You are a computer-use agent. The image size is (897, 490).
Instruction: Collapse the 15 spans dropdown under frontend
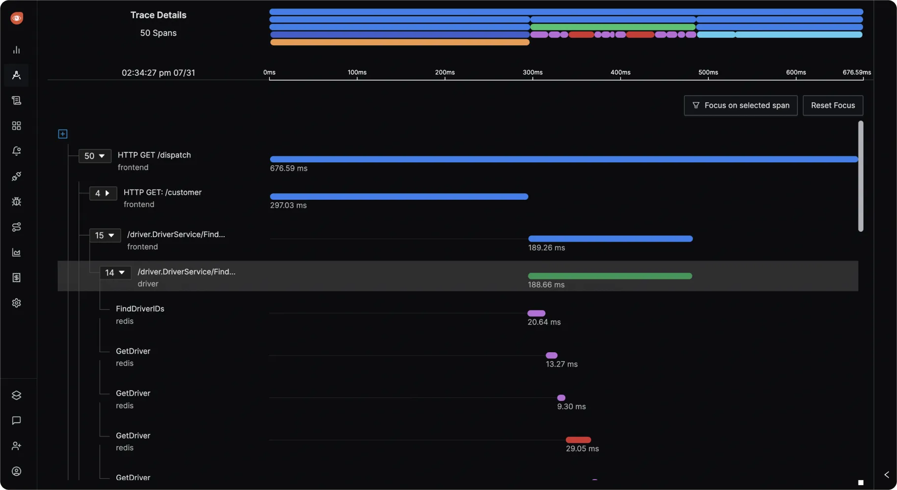pos(104,236)
